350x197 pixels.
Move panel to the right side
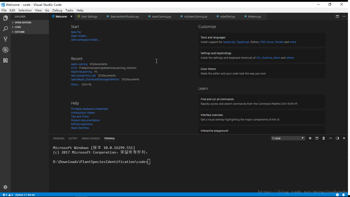[337, 138]
